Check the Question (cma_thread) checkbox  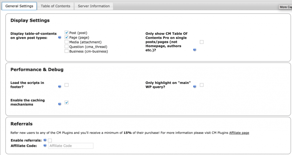(x=66, y=47)
